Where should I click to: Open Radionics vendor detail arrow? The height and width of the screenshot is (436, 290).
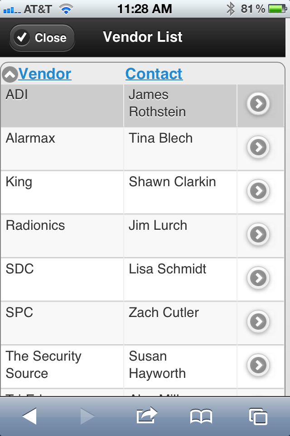coord(258,234)
